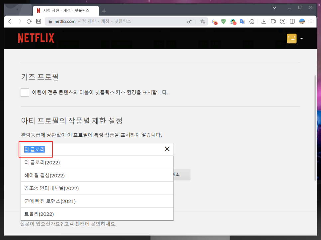
Task: Click the 키즈 프로필 heading
Action: [x=40, y=77]
